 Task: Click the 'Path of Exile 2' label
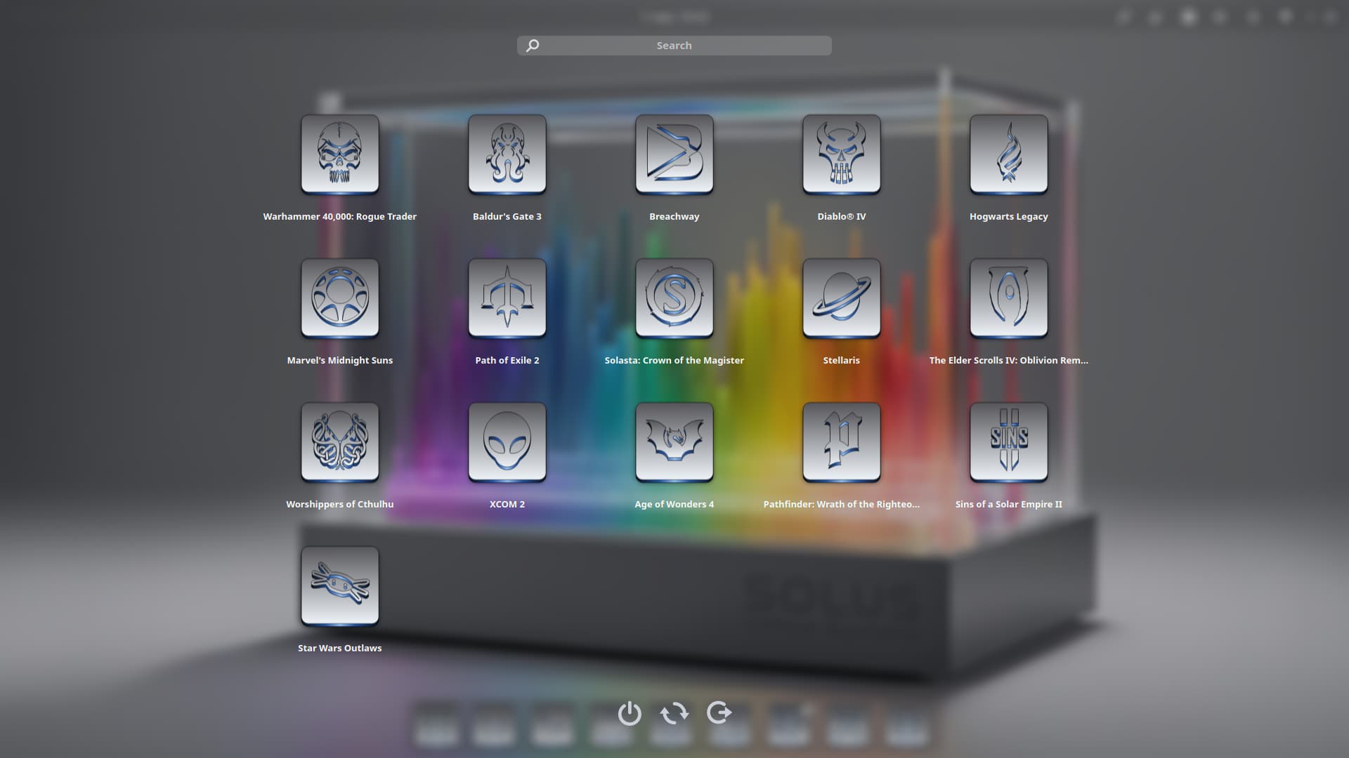507,360
